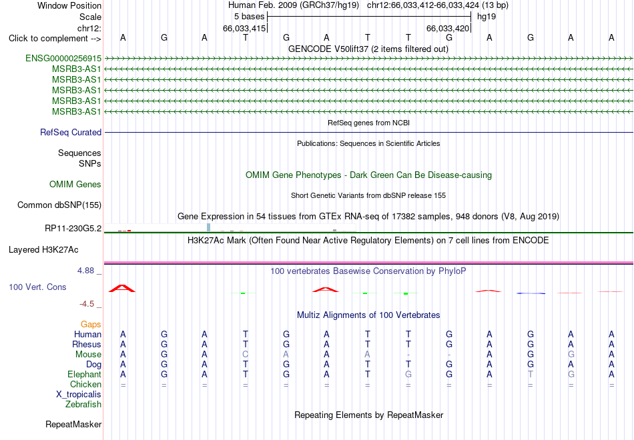Select the Elephant alignment row label
The width and height of the screenshot is (634, 440).
click(x=84, y=374)
